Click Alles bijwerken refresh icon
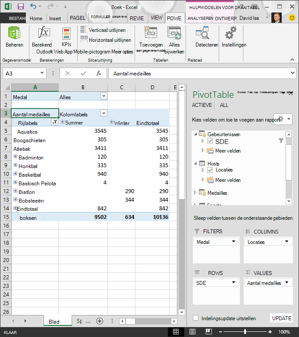299x337 pixels. tap(174, 33)
